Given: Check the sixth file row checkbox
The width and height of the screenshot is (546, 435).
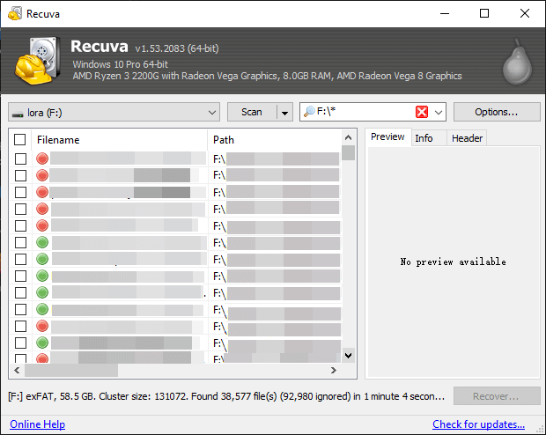Looking at the screenshot, I should click(20, 242).
